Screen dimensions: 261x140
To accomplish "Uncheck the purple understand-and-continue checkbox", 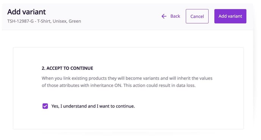I will click(x=45, y=106).
